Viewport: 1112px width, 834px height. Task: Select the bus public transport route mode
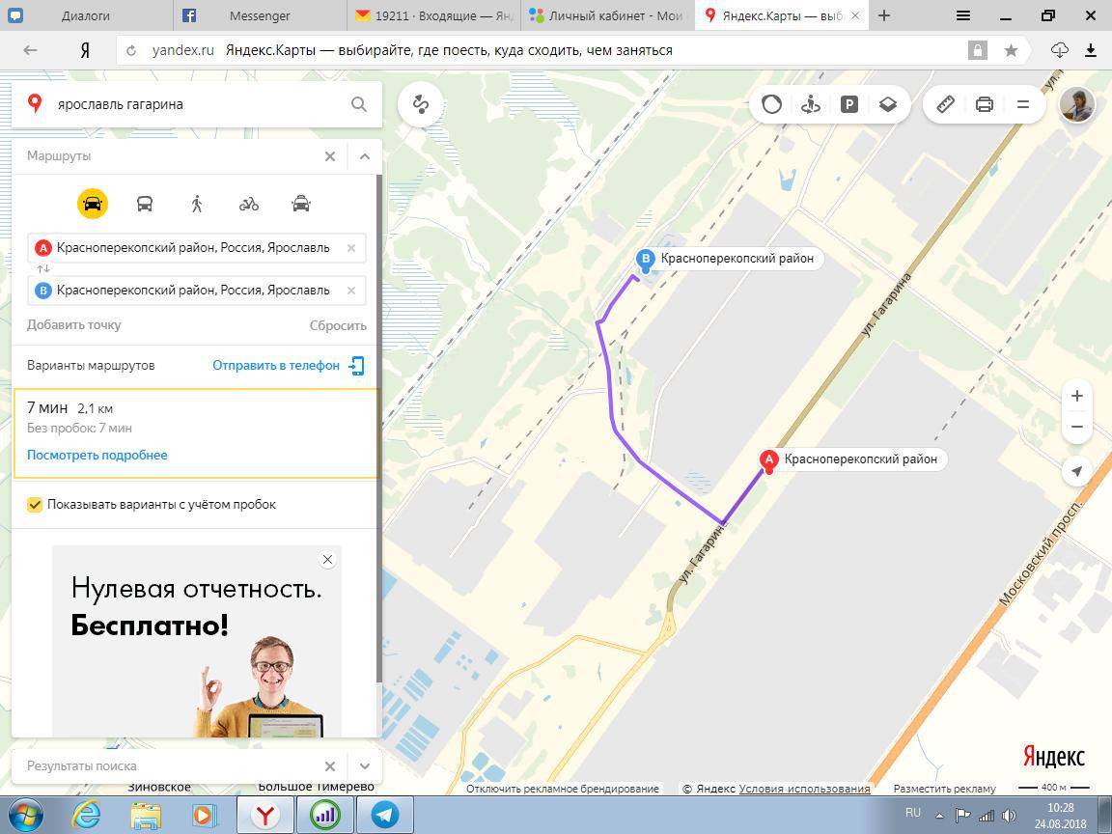[x=145, y=205]
